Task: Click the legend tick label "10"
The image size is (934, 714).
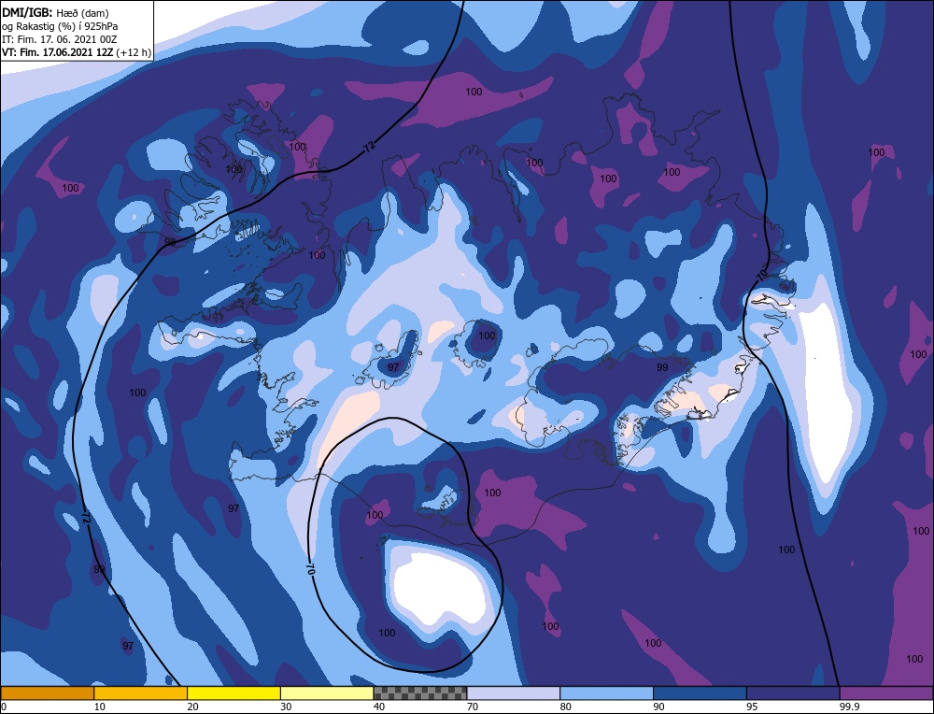Action: click(x=99, y=707)
